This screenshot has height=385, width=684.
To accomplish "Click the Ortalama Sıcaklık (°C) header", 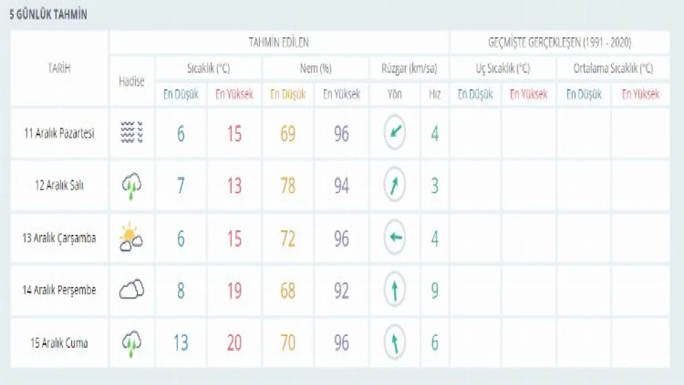I will tap(613, 69).
